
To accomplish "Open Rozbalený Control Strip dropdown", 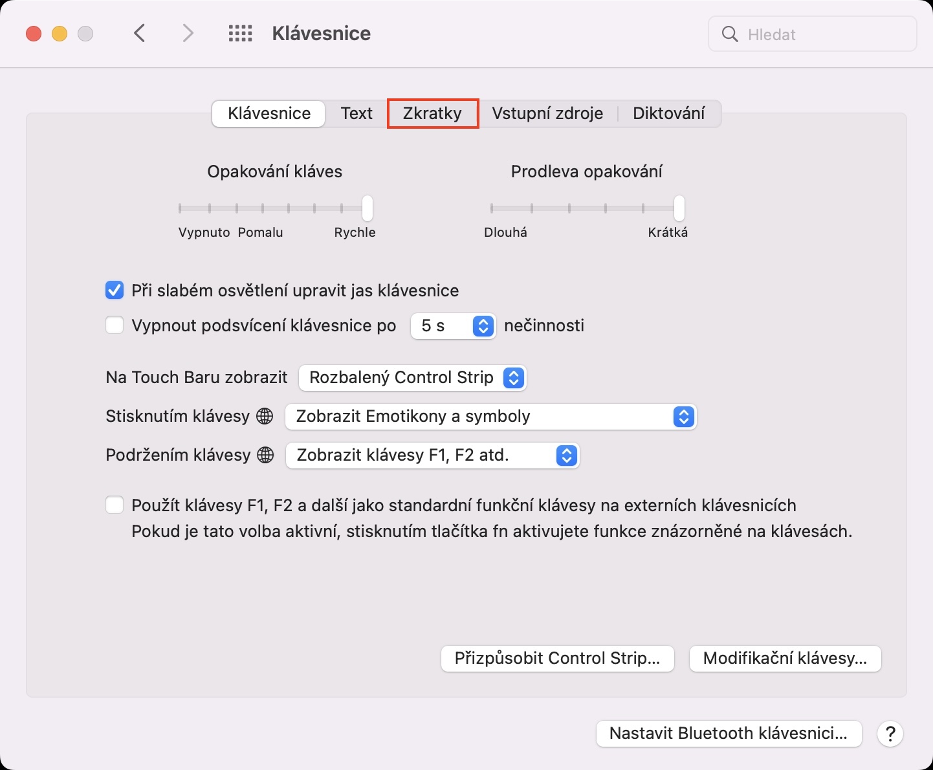I will (412, 377).
